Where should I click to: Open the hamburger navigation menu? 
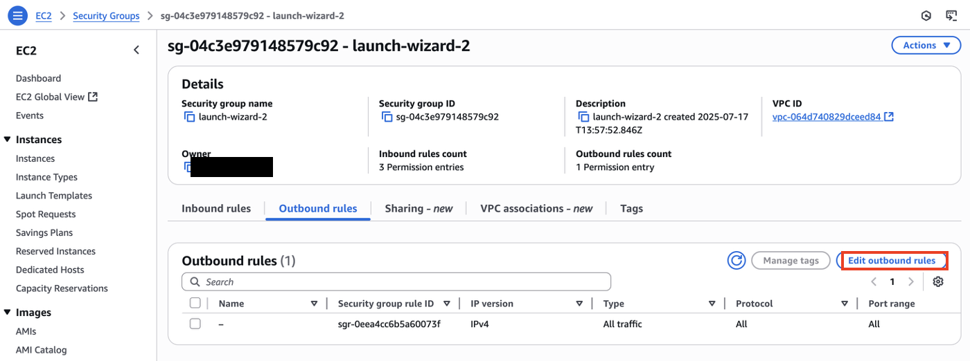(x=17, y=15)
